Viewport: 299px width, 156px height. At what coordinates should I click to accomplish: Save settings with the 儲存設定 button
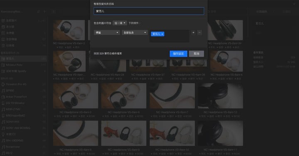pos(179,53)
